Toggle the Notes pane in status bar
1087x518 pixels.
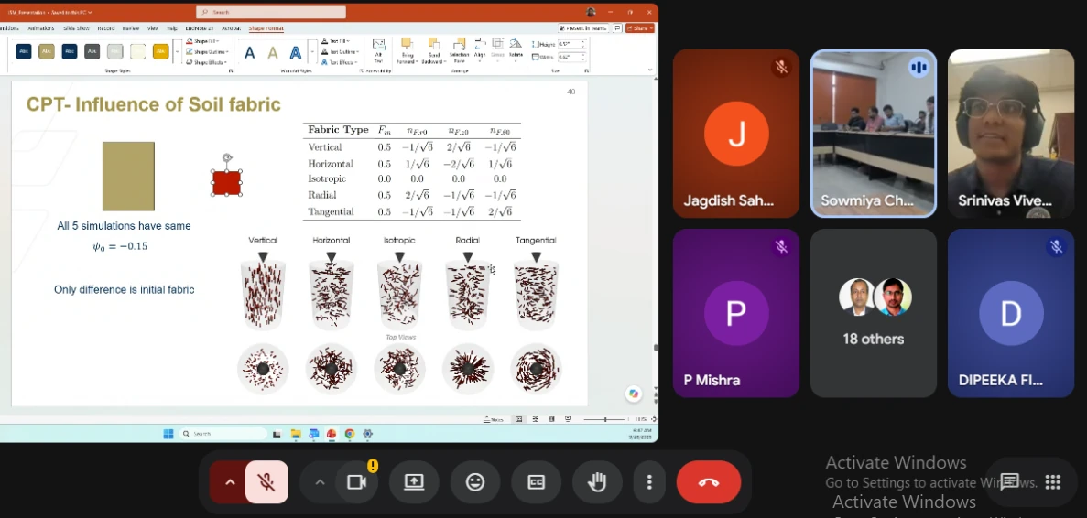click(495, 420)
